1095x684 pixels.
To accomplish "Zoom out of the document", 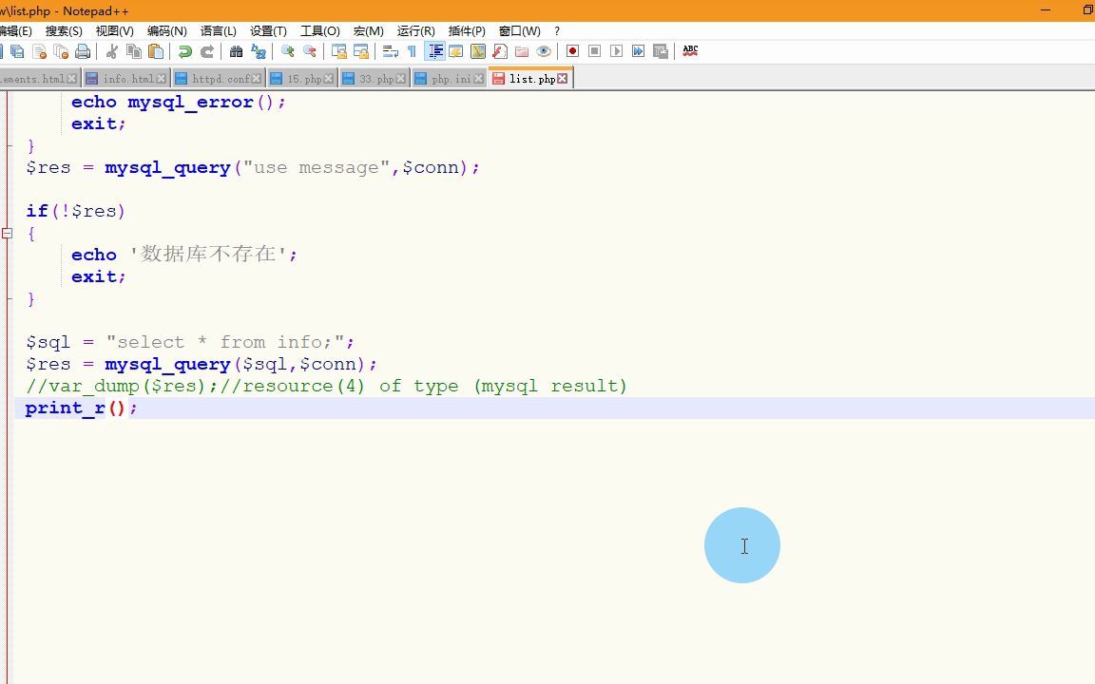I will point(309,50).
